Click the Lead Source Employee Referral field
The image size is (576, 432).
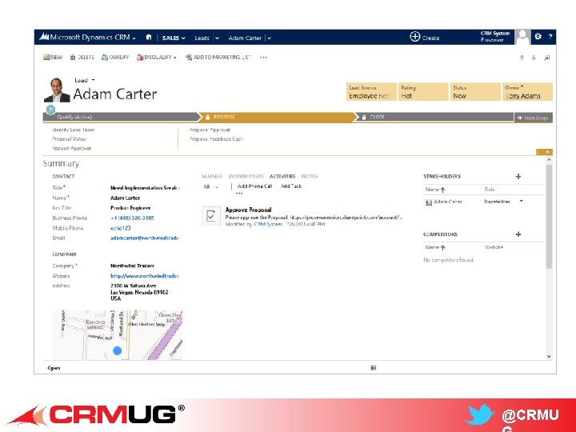click(371, 92)
